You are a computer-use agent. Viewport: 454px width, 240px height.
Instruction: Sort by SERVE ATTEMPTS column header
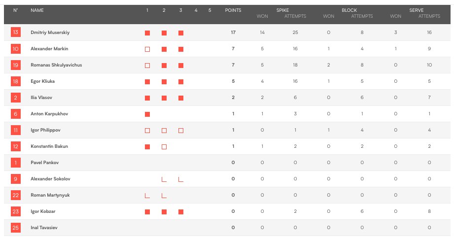pyautogui.click(x=429, y=16)
